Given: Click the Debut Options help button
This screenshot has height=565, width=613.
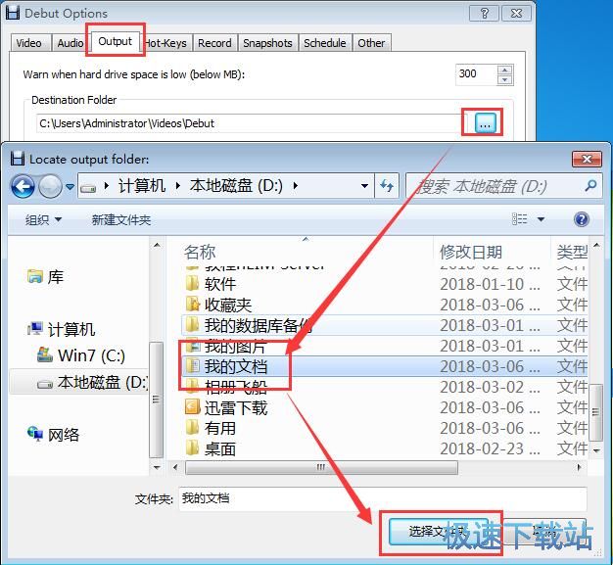Looking at the screenshot, I should tap(484, 14).
